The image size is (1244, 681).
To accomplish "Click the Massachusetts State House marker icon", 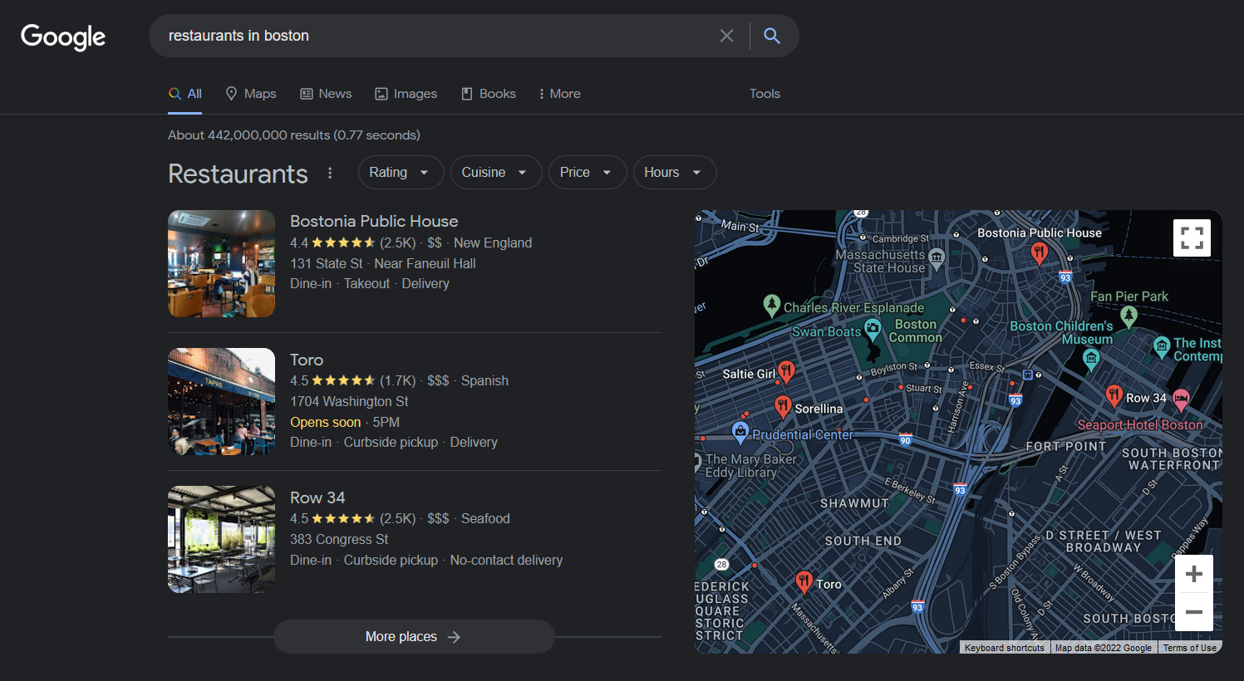I will (x=937, y=257).
